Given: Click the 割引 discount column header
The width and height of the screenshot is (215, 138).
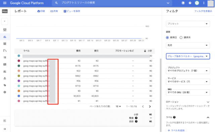Looking at the screenshot, I should pyautogui.click(x=96, y=51).
